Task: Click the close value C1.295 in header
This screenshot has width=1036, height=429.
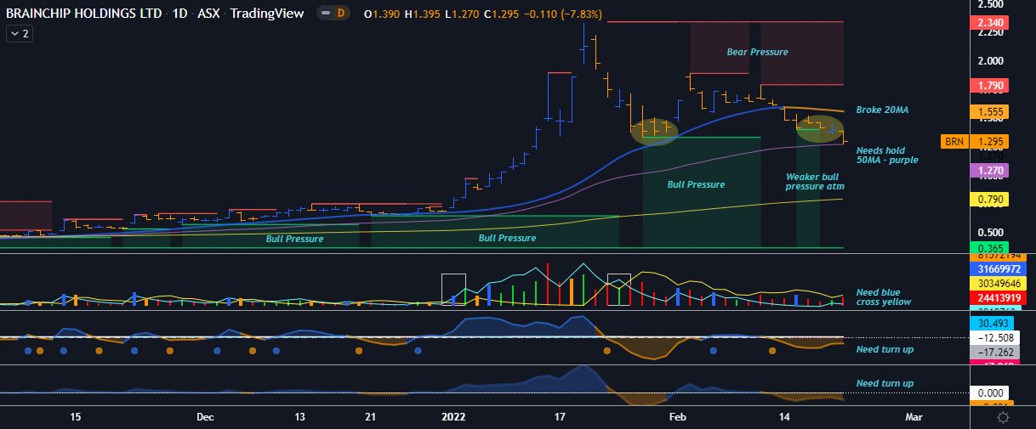Action: [502, 14]
